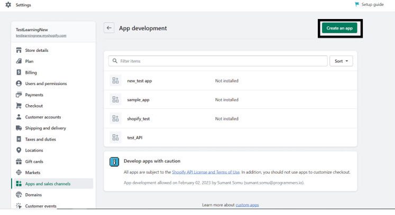Go back with the arrow button
Screen dimensions: 395x215
pos(109,28)
